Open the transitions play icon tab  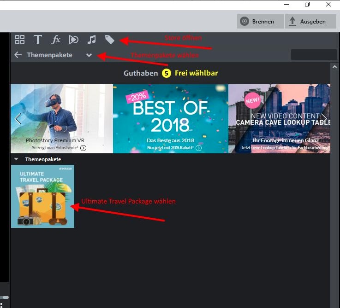[73, 40]
